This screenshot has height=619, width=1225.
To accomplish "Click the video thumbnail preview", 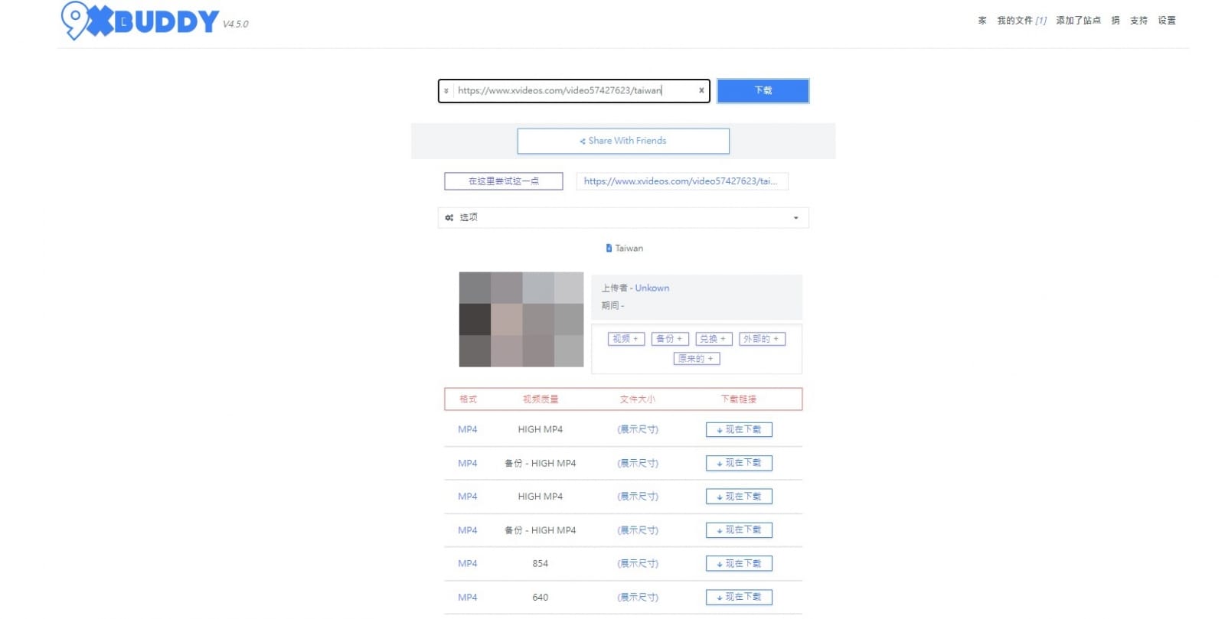I will point(521,319).
